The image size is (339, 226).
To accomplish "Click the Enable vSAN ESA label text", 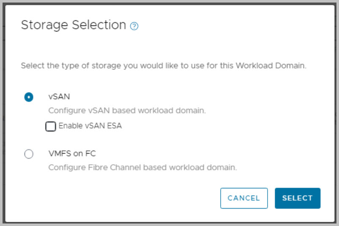I will tap(90, 126).
